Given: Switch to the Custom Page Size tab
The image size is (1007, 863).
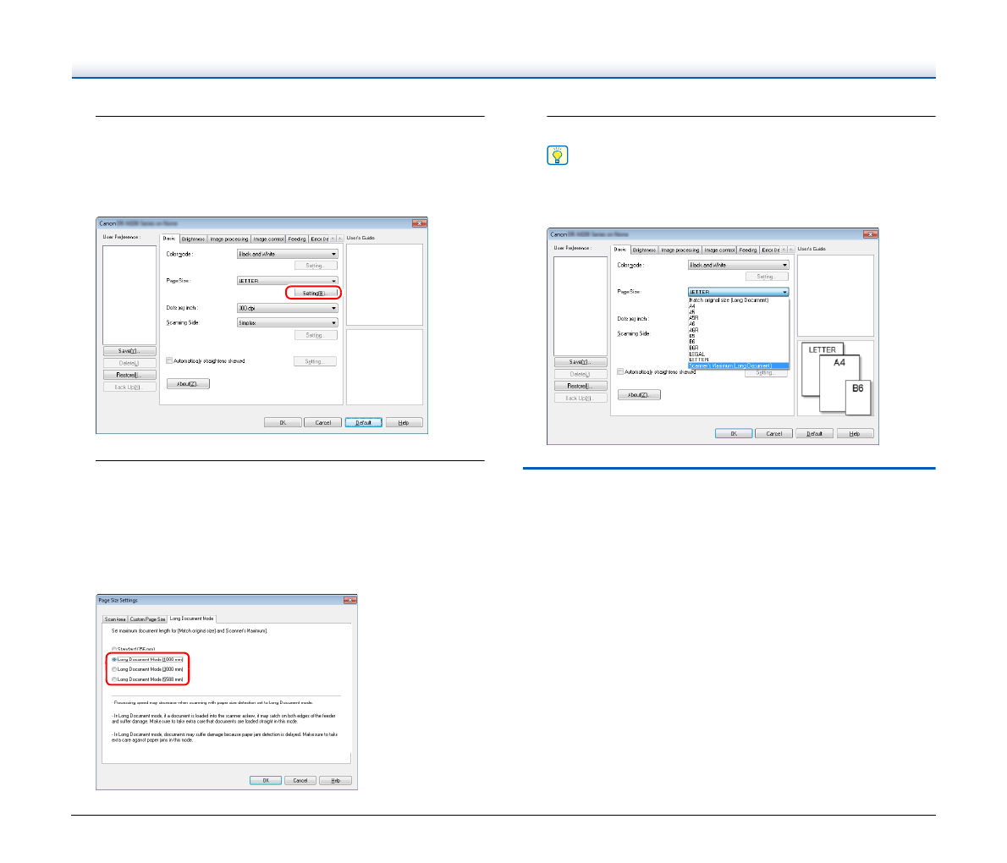Looking at the screenshot, I should 148,619.
